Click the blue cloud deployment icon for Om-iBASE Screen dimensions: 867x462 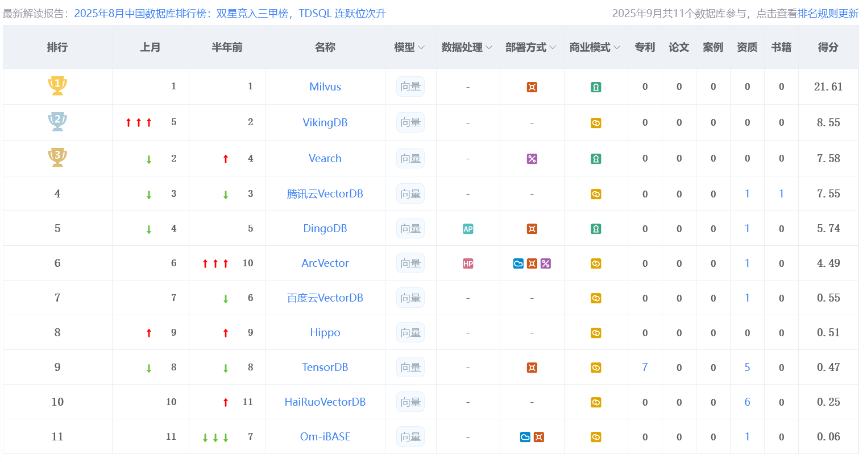pos(525,437)
